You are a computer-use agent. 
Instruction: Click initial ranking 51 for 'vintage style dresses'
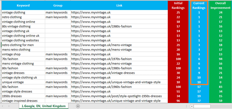tap(178, 92)
